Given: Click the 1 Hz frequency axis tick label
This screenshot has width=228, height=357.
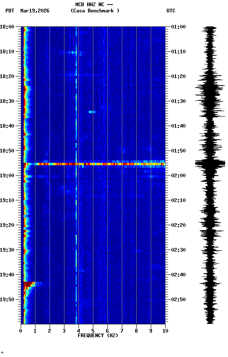Looking at the screenshot, I should [x=35, y=331].
